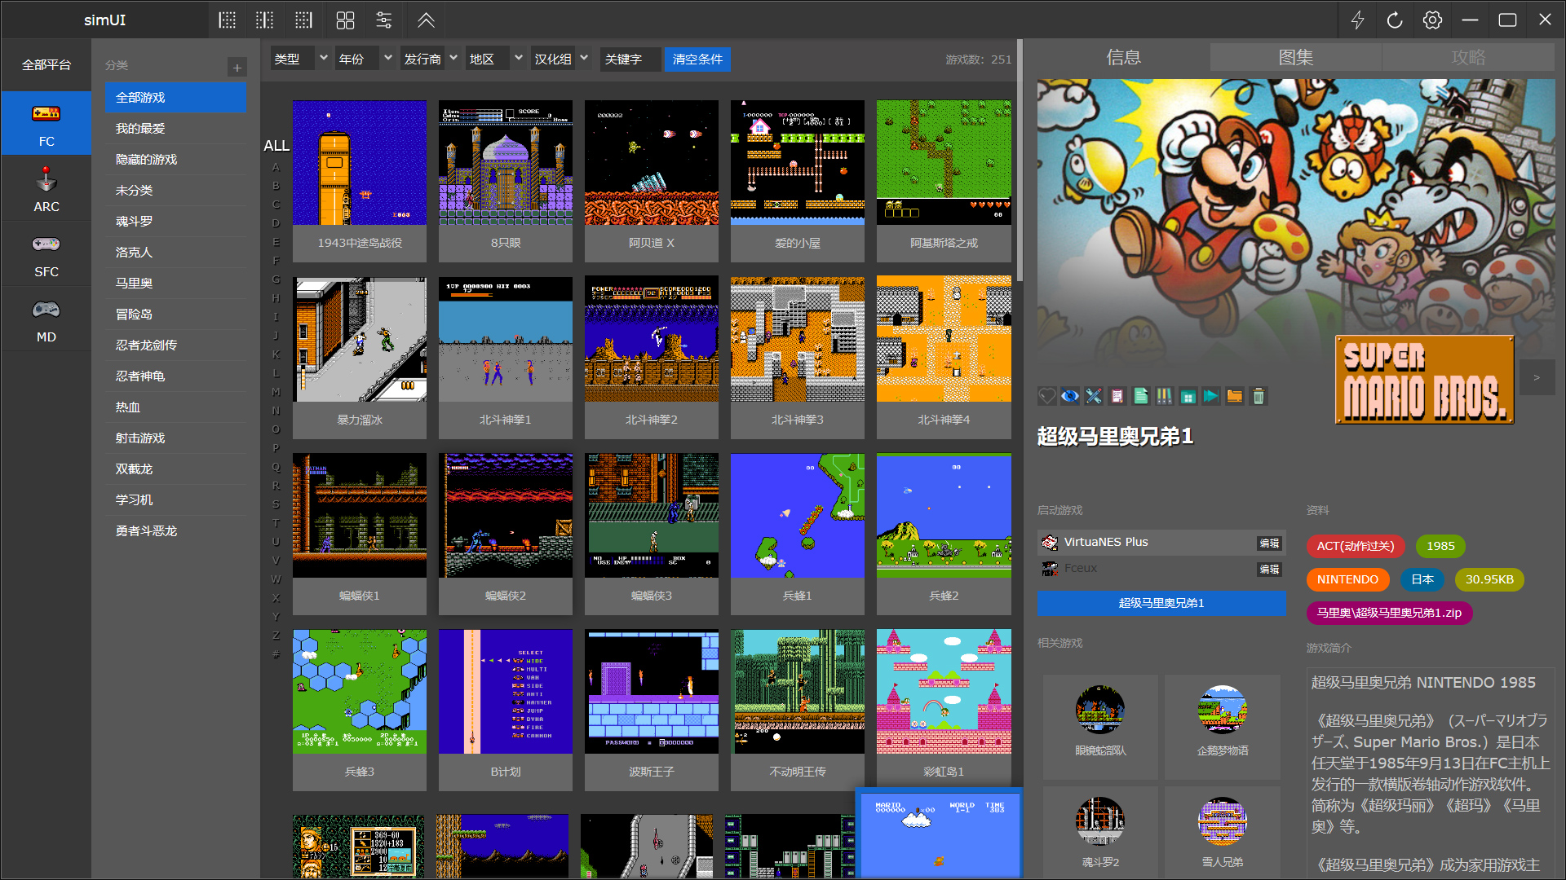Click the double chevron up icon
This screenshot has height=880, width=1566.
click(x=426, y=20)
